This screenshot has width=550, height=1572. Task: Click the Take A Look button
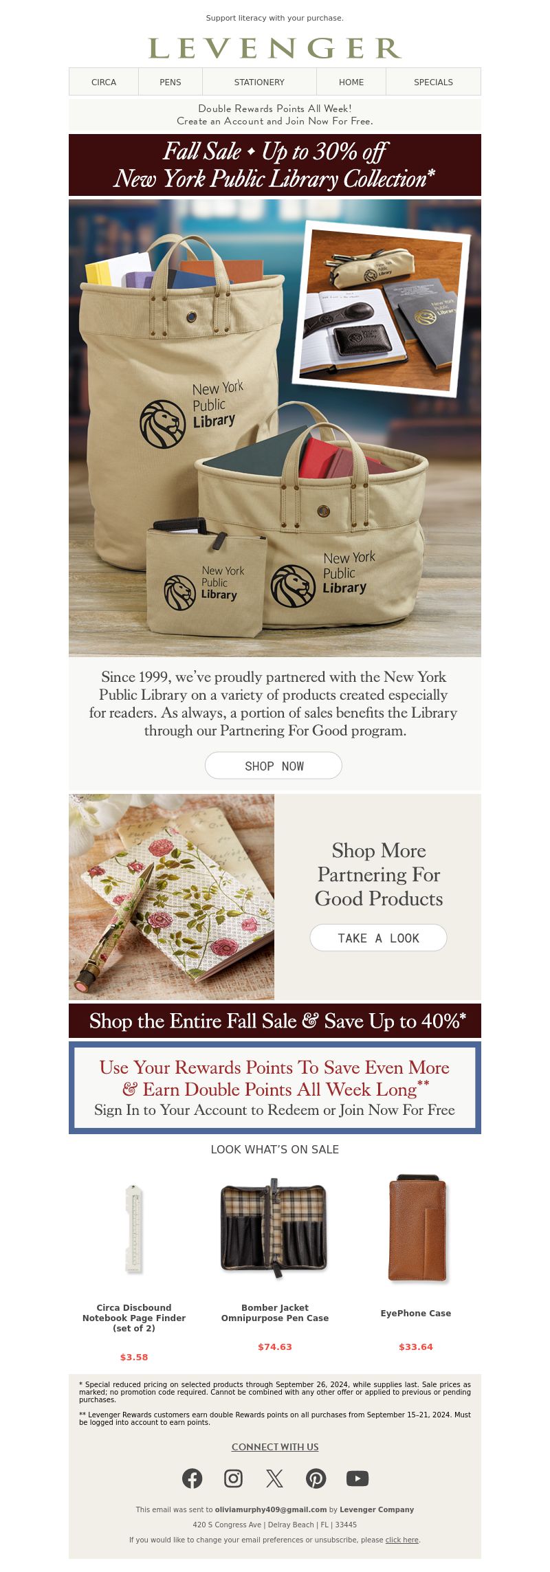[x=378, y=938]
